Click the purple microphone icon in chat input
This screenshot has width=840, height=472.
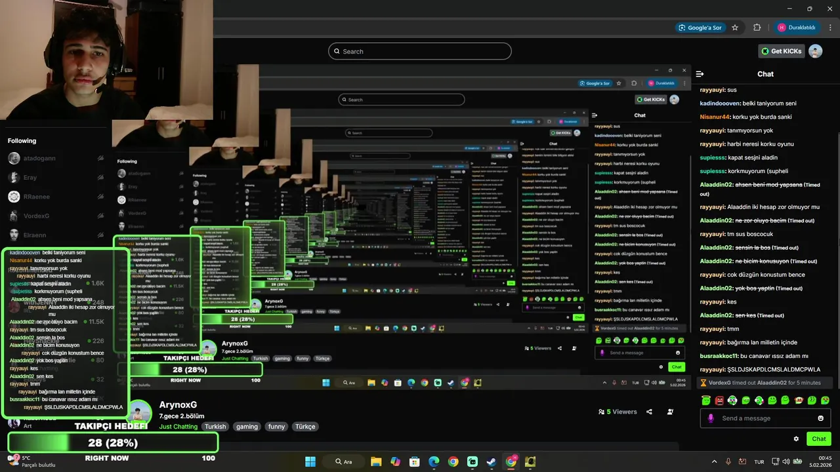pyautogui.click(x=711, y=418)
